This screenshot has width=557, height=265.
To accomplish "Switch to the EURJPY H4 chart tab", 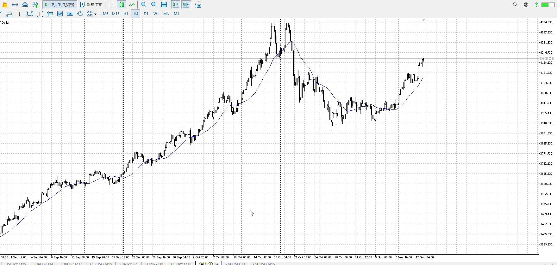I will tap(128, 263).
